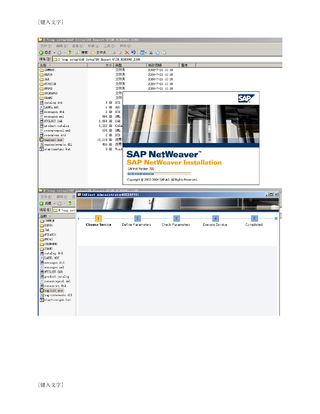Click the Back (后退) button in upper Explorer window
Screen dimensions: 320x414
[45, 53]
